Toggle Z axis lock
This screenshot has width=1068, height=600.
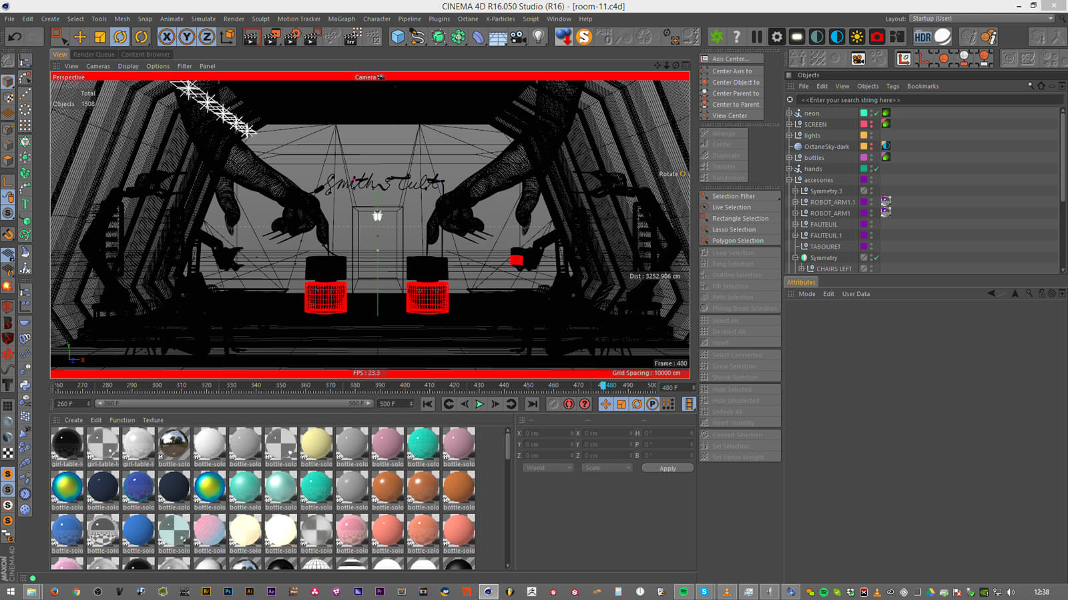pyautogui.click(x=207, y=37)
